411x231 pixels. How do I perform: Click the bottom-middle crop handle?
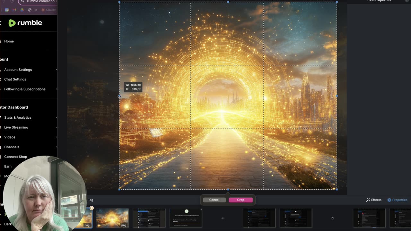(228, 189)
